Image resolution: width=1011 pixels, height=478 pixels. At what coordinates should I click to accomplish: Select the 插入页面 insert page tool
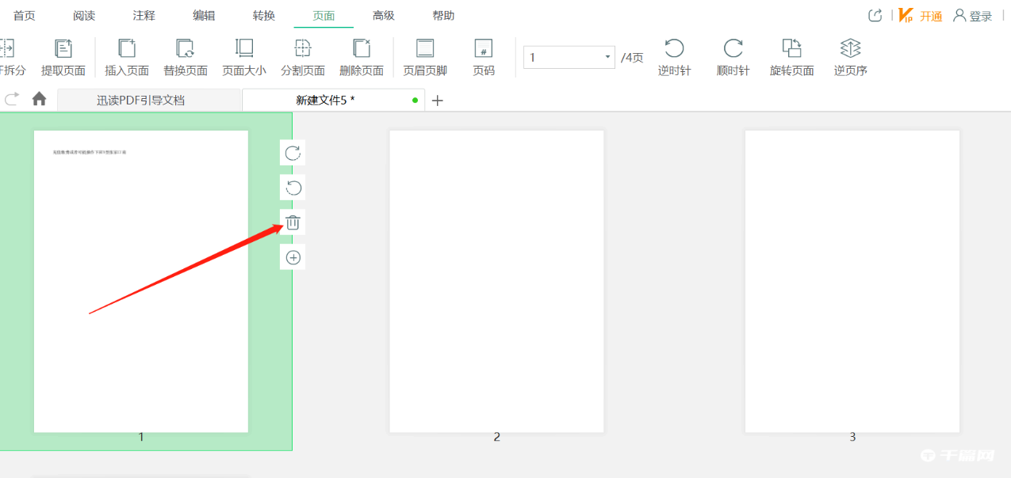127,49
